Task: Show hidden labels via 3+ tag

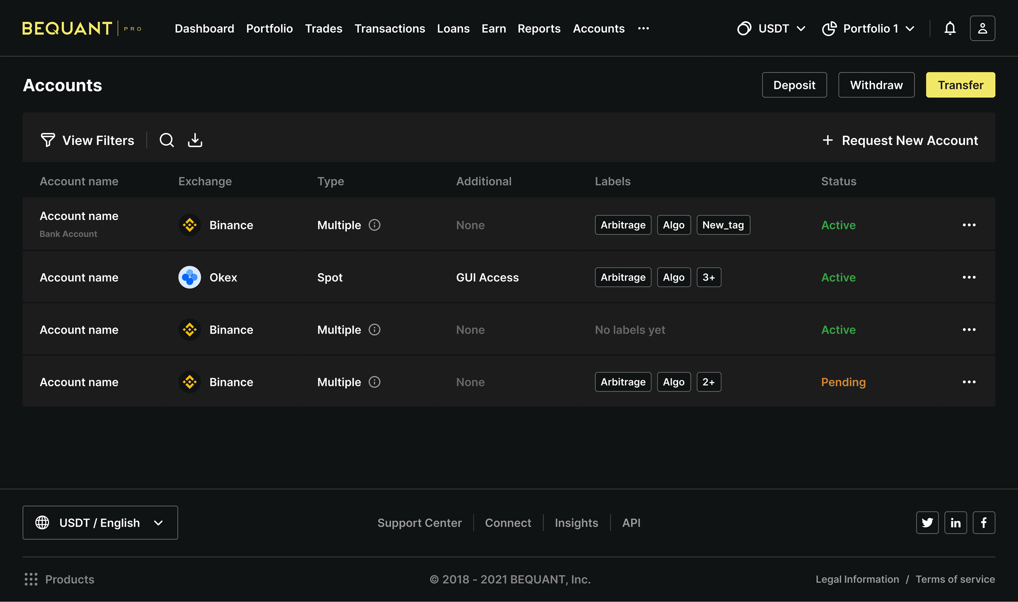Action: click(x=709, y=277)
